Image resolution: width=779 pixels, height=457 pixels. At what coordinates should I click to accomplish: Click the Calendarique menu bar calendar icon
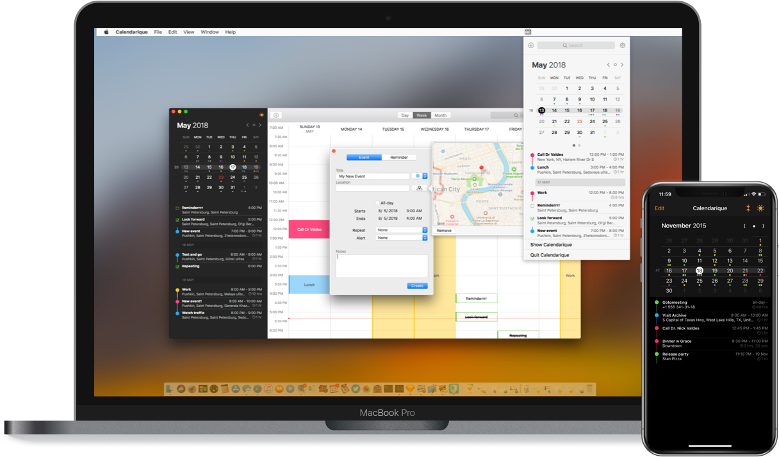[x=528, y=32]
